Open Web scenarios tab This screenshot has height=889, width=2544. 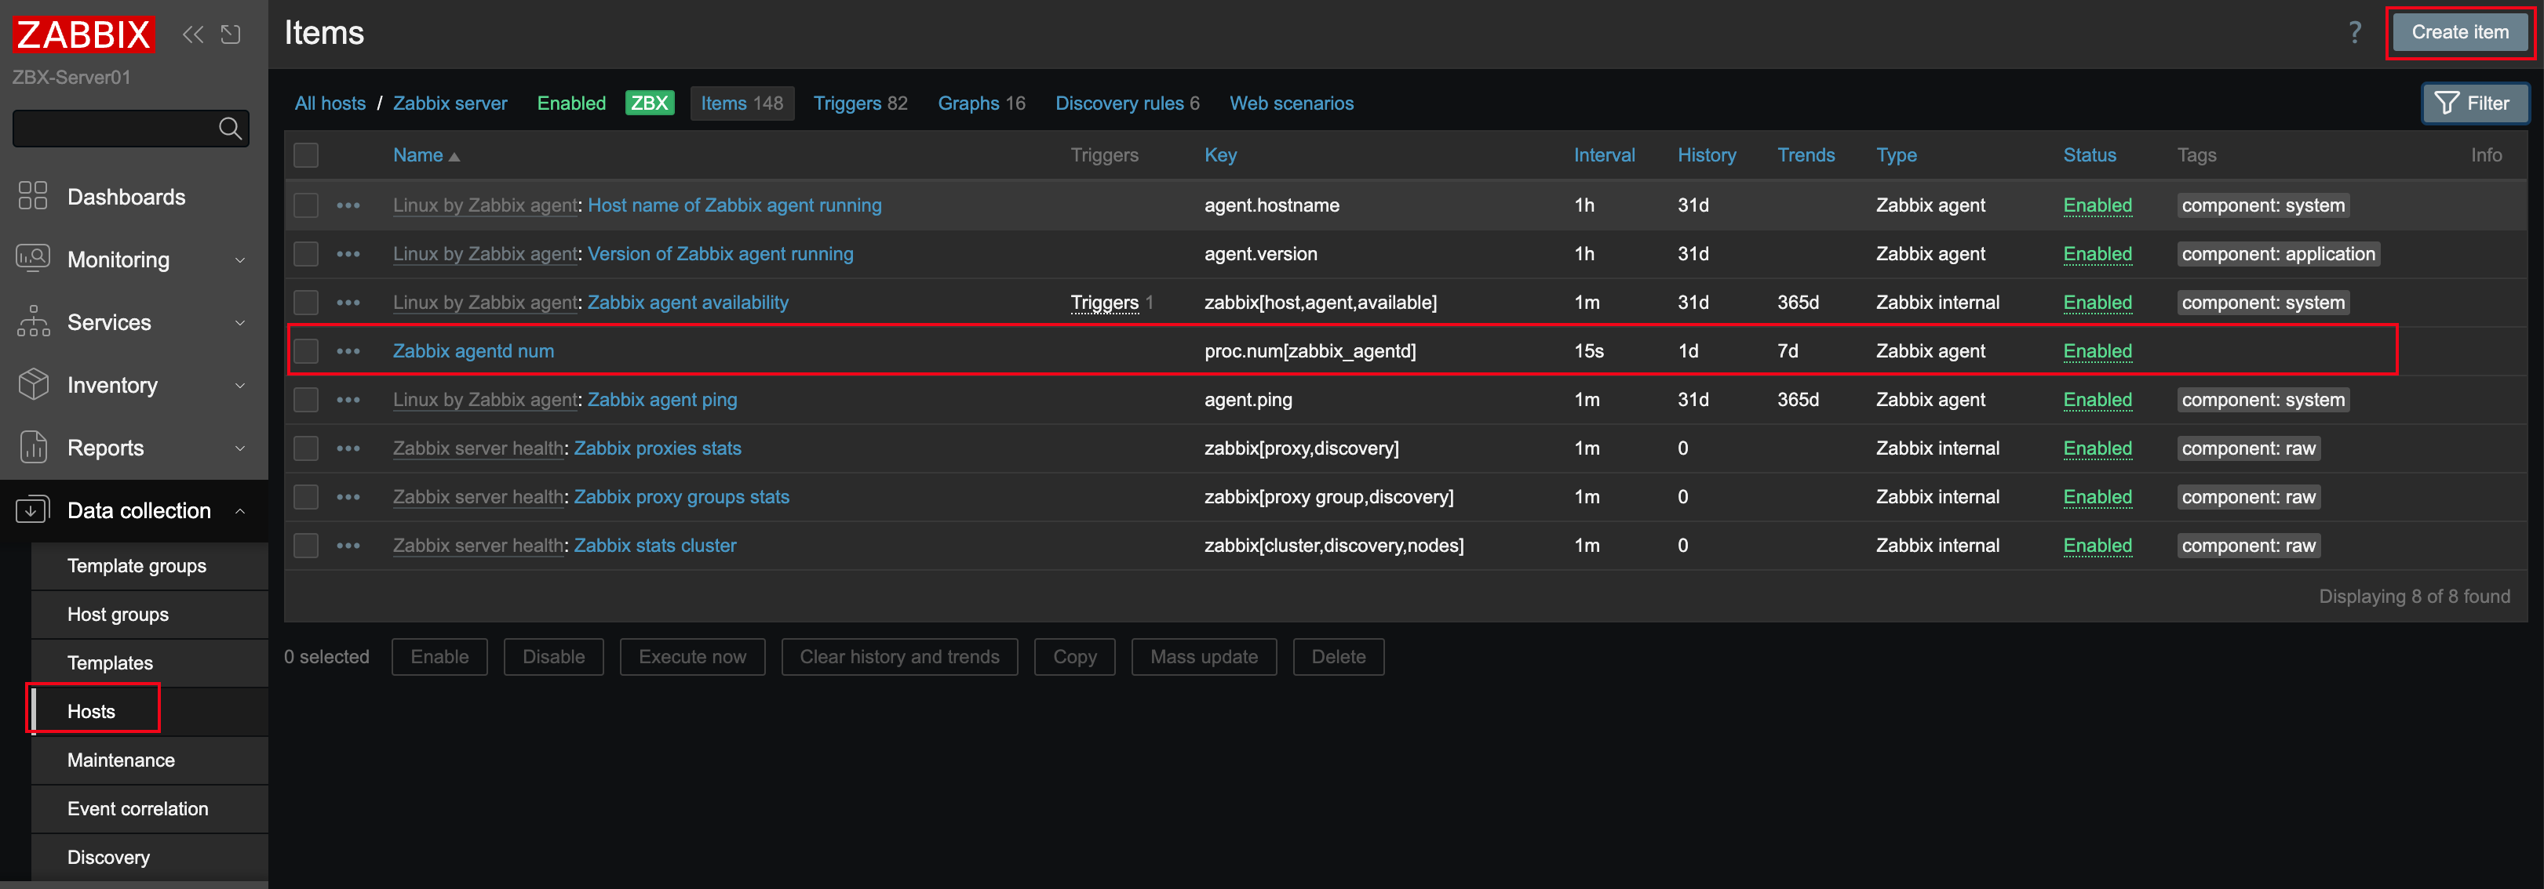coord(1291,103)
